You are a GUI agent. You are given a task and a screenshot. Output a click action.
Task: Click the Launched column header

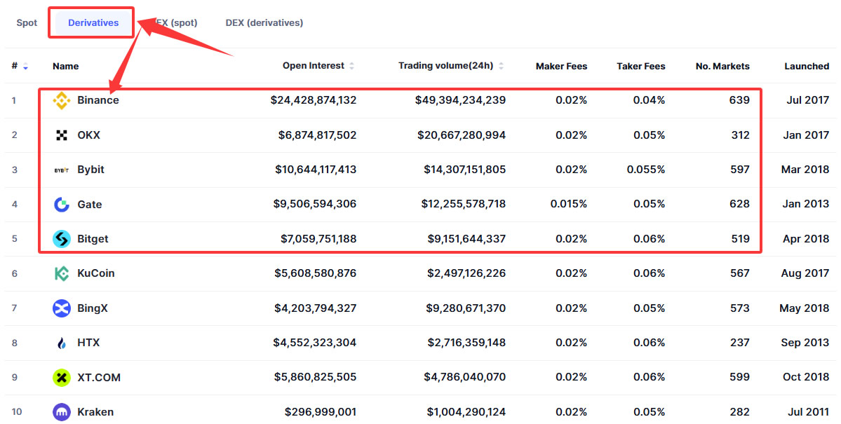pyautogui.click(x=807, y=67)
